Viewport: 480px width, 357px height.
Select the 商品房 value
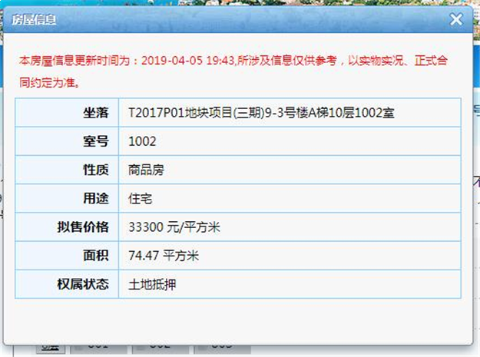click(x=147, y=170)
